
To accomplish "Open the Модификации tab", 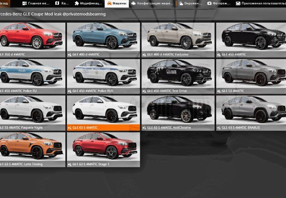I will pos(89,4).
